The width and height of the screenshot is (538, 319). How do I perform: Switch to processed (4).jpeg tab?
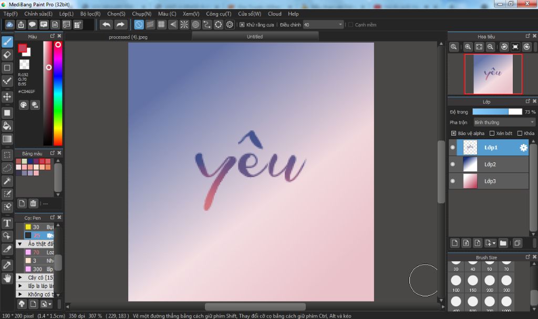128,37
